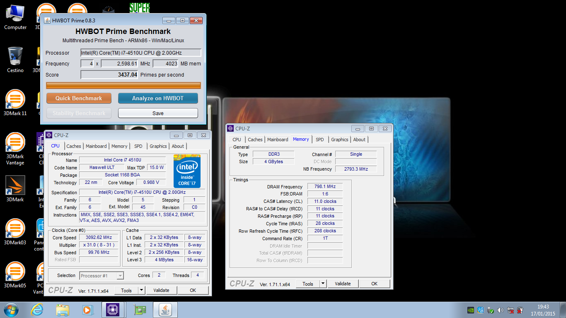Open the Computer desktop icon

pos(15,17)
